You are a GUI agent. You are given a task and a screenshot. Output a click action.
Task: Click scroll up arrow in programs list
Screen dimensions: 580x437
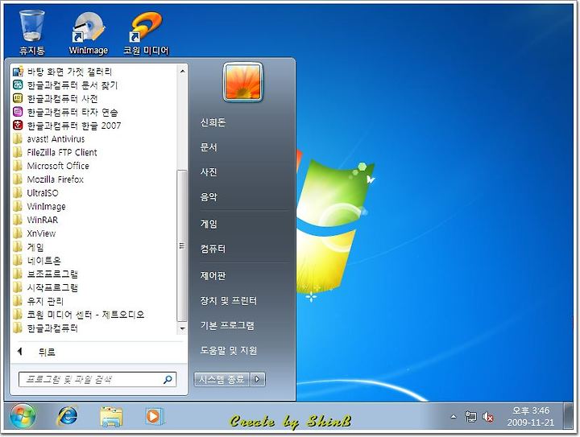tap(182, 71)
